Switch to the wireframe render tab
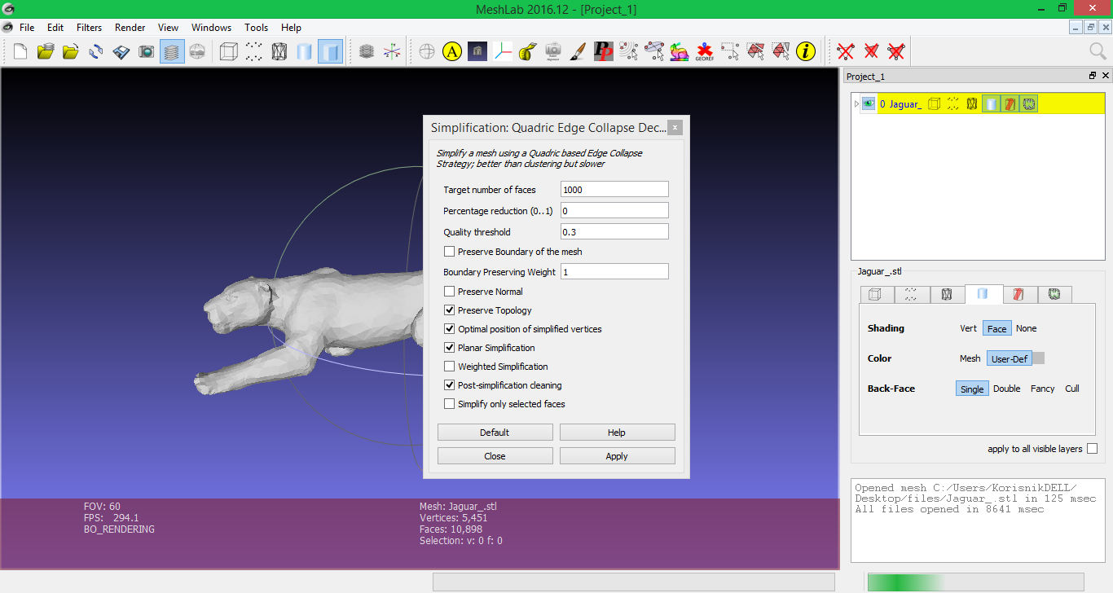The width and height of the screenshot is (1113, 593). pyautogui.click(x=947, y=294)
